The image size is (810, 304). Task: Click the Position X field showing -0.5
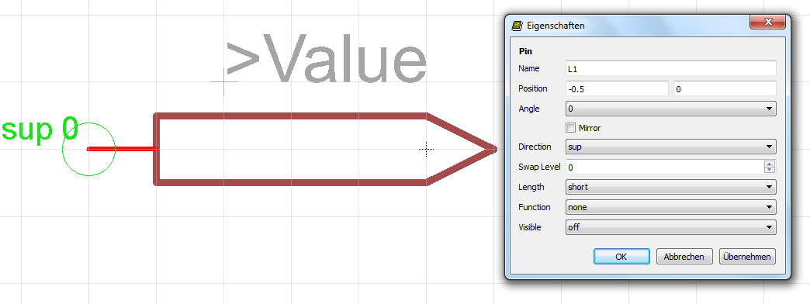(x=618, y=88)
